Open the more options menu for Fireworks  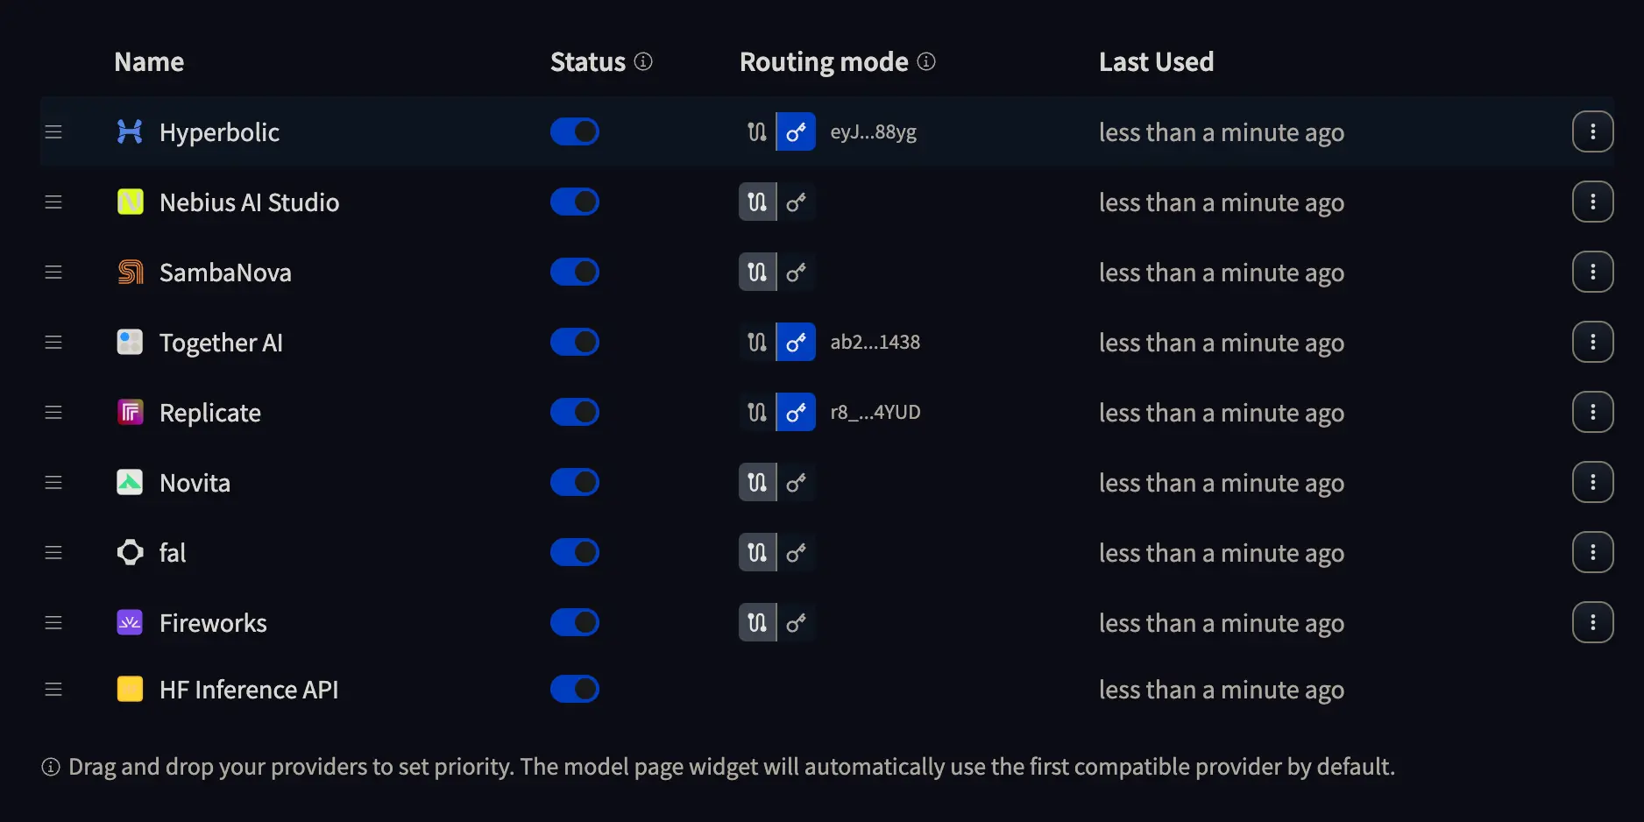[x=1593, y=623]
